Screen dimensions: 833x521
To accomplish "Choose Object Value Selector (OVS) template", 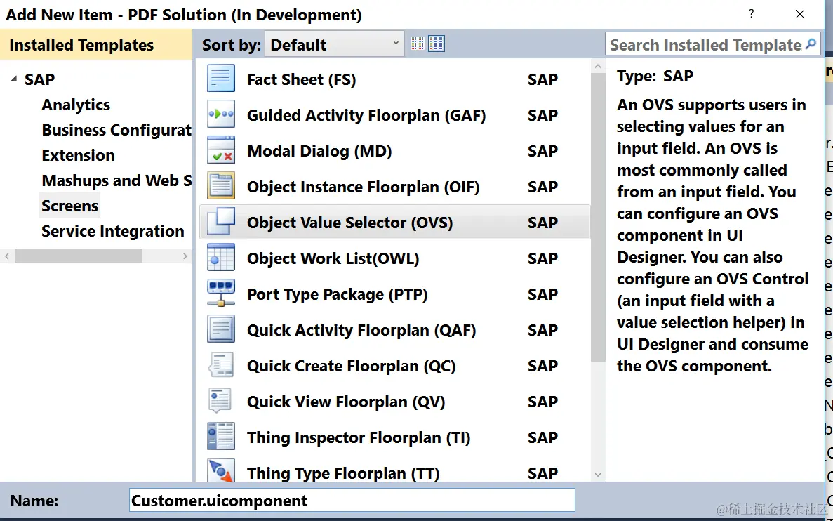I will [394, 222].
